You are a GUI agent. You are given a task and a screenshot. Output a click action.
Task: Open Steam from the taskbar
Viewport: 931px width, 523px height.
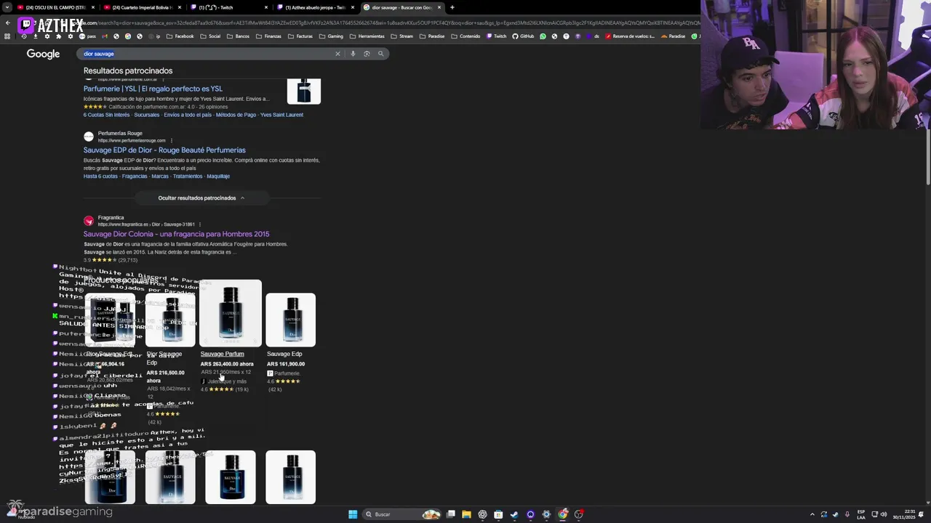(514, 514)
